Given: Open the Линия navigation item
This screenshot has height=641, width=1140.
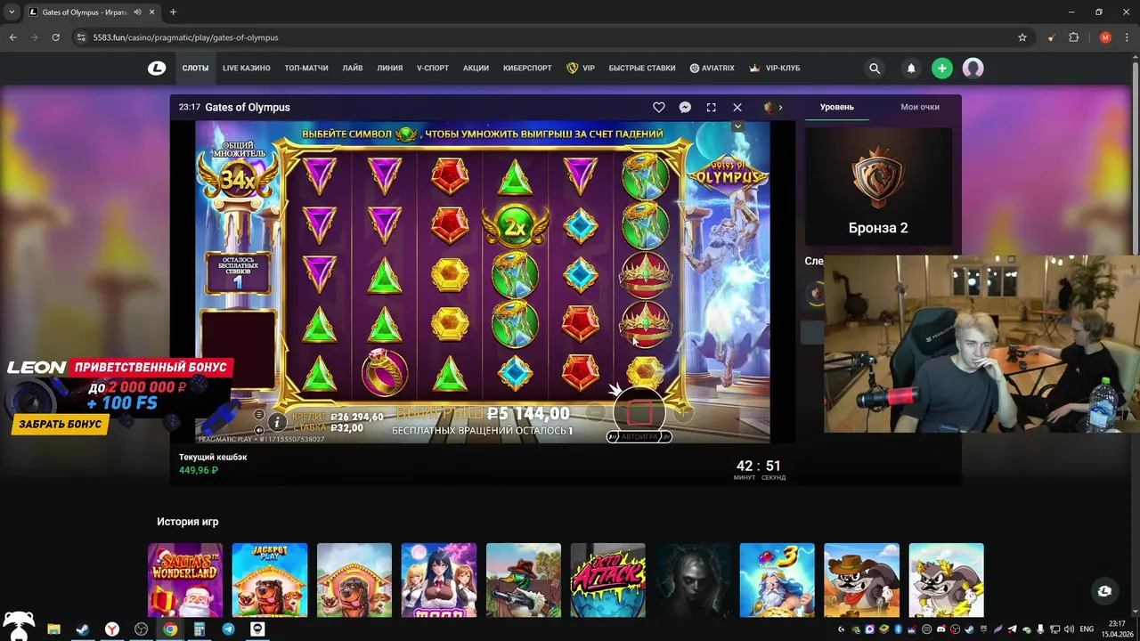Looking at the screenshot, I should tap(389, 68).
